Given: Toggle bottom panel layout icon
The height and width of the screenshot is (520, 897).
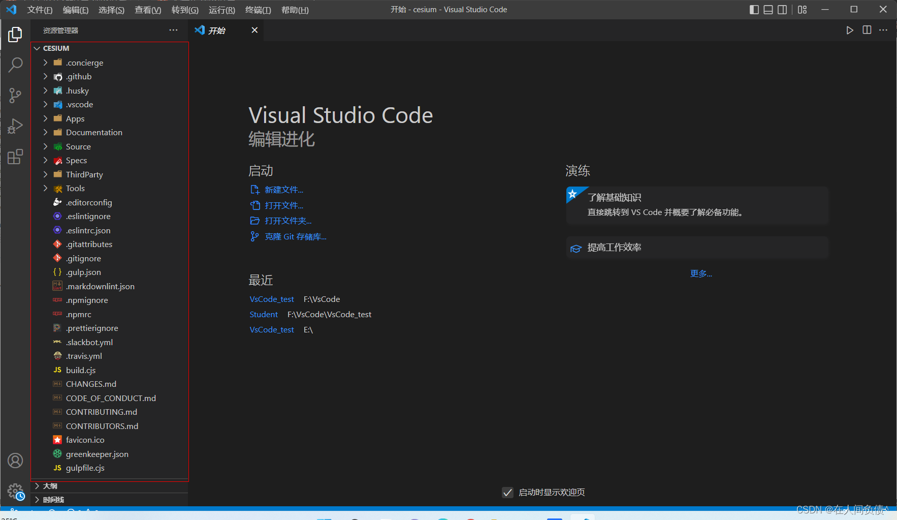Looking at the screenshot, I should point(768,10).
